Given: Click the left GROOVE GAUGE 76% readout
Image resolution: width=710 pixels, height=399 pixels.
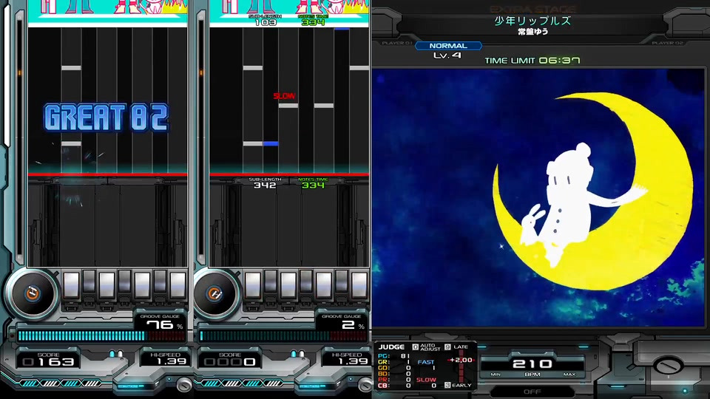Looking at the screenshot, I should tap(160, 322).
